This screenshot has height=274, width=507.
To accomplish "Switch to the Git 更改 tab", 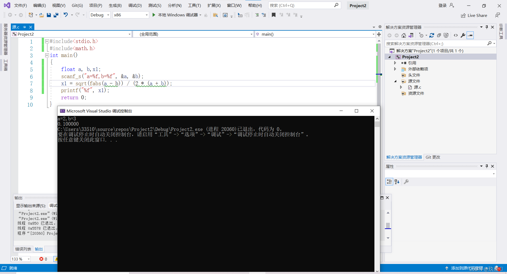I will pyautogui.click(x=433, y=157).
